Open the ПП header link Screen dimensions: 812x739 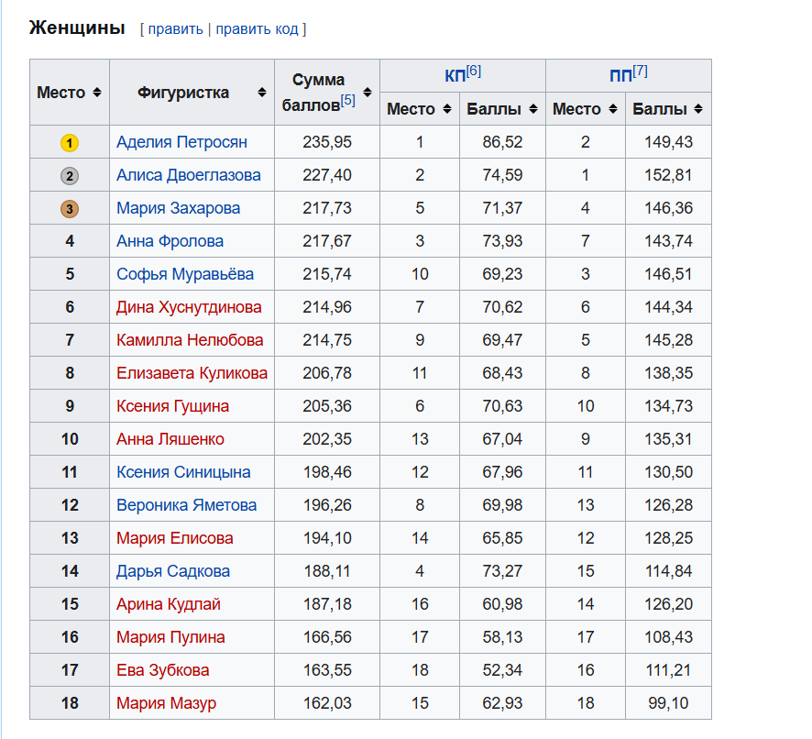620,76
